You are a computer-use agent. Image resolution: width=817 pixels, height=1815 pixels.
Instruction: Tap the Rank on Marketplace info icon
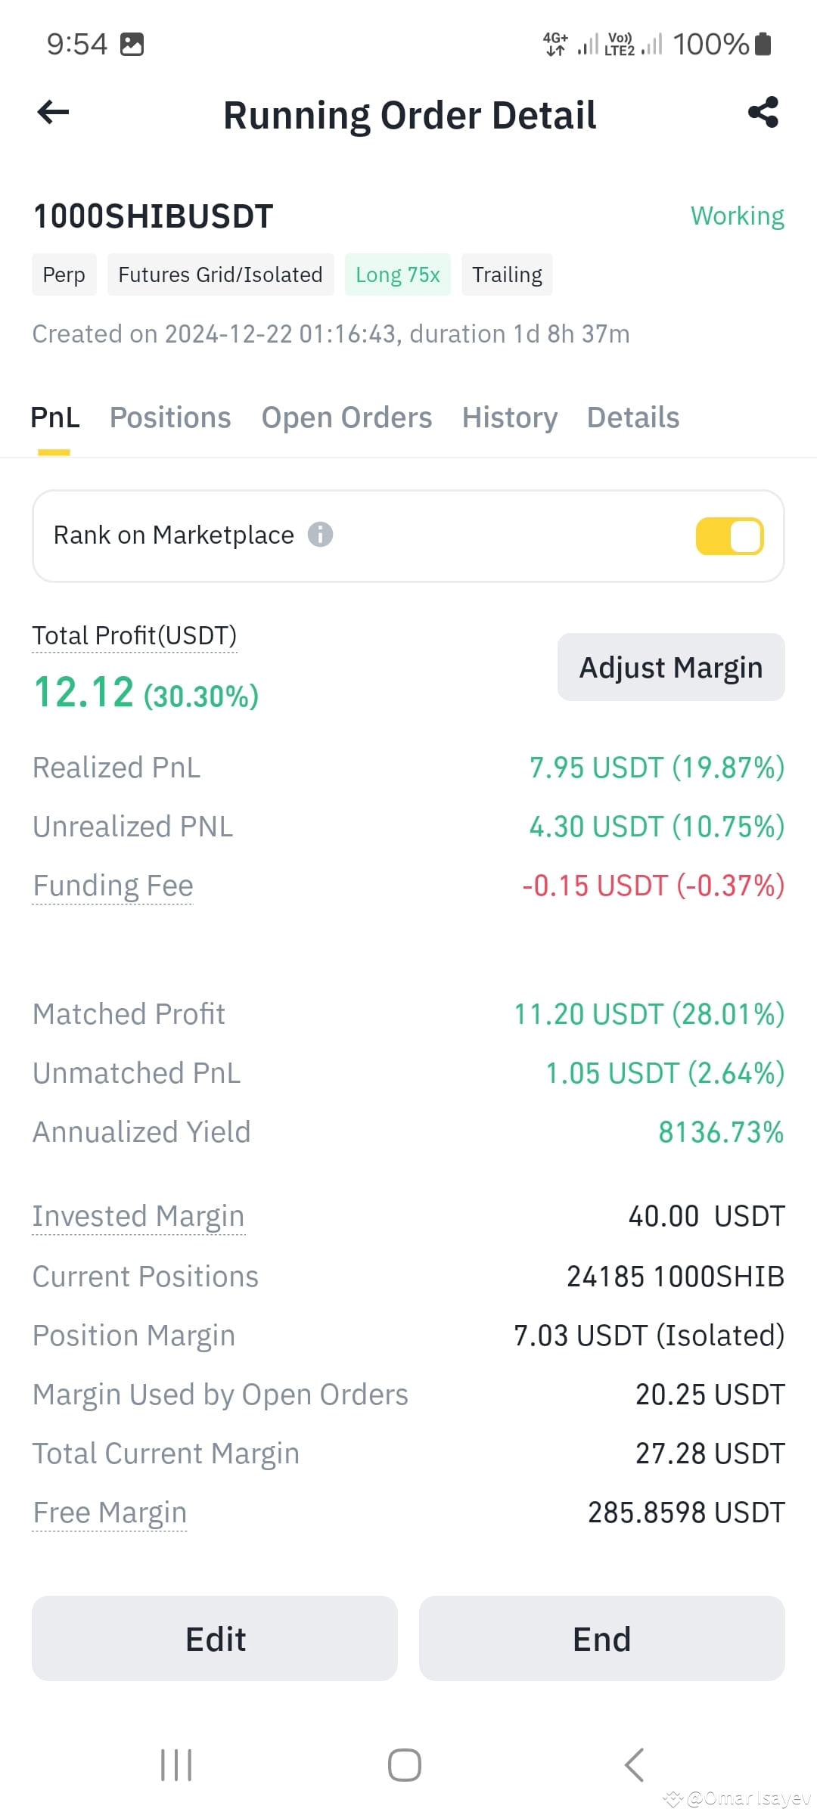pyautogui.click(x=320, y=535)
